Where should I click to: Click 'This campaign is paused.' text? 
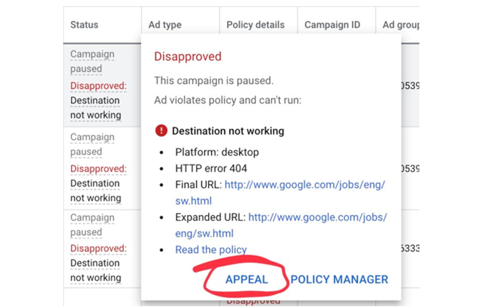click(x=213, y=81)
